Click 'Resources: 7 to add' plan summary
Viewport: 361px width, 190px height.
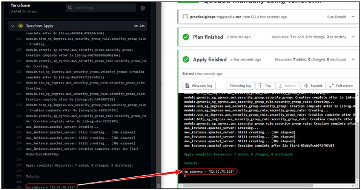pyautogui.click(x=309, y=37)
